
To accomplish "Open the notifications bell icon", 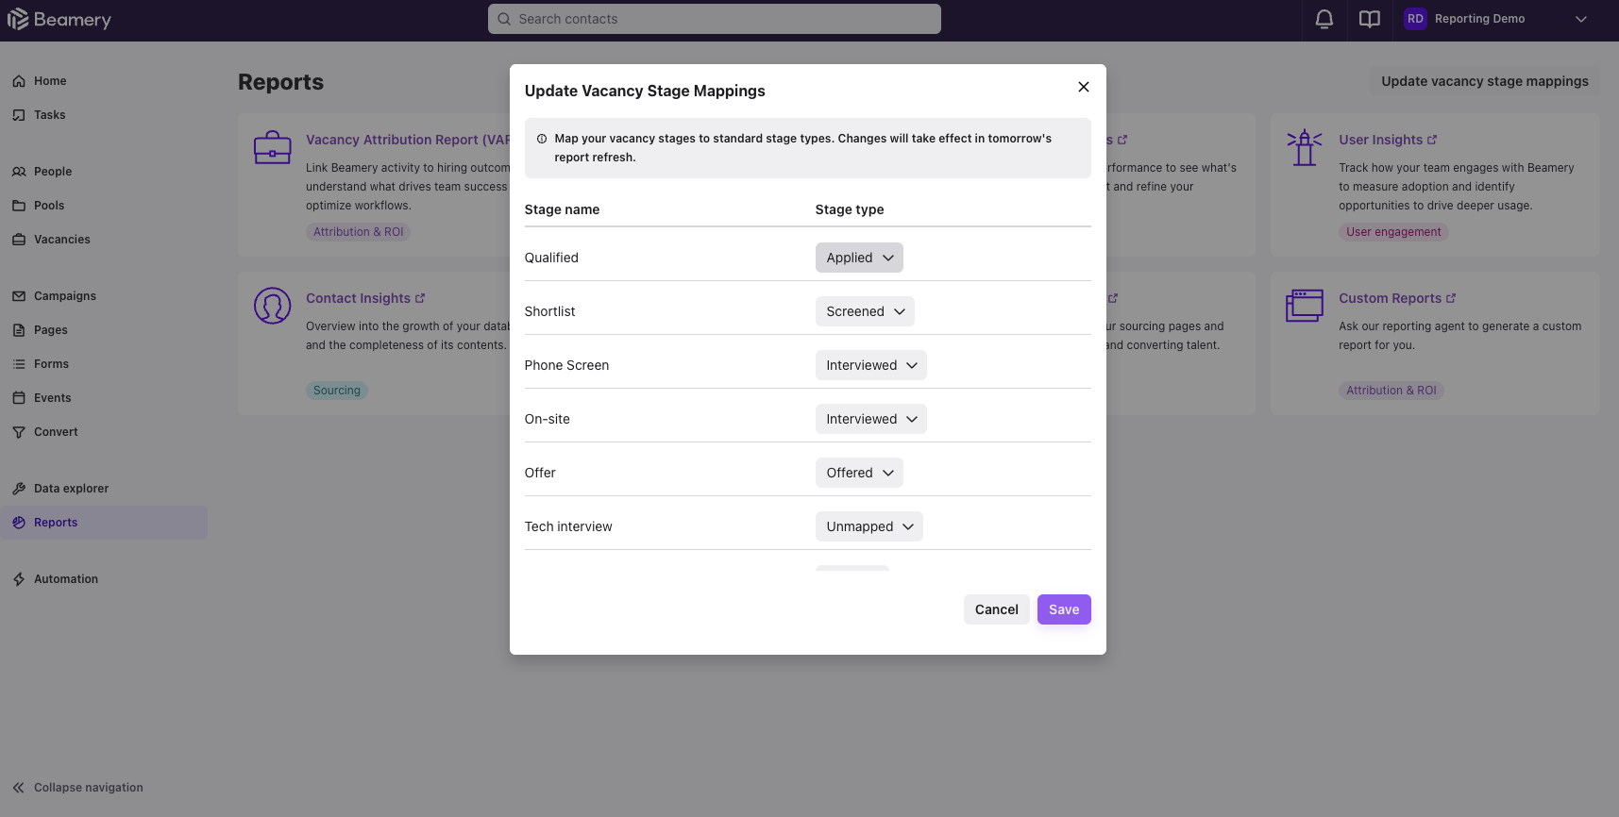I will [1324, 19].
